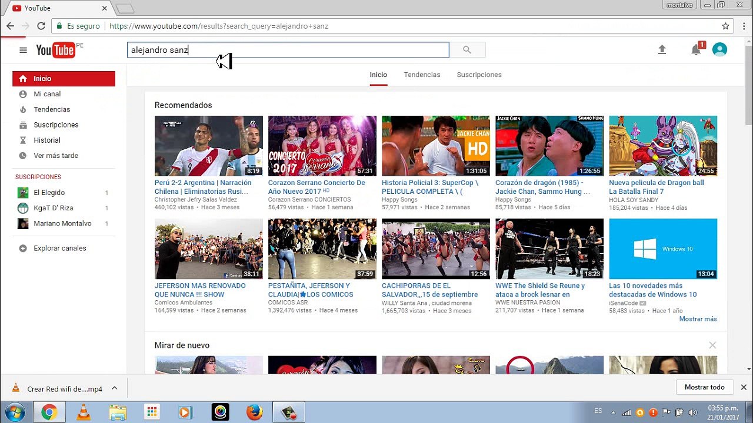Open the video upload arrow icon

click(662, 50)
